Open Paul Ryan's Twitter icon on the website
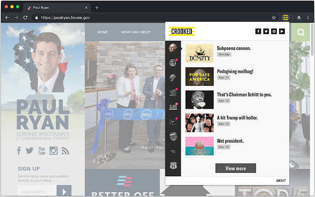Viewport: 315px width, 197px height. point(30,150)
